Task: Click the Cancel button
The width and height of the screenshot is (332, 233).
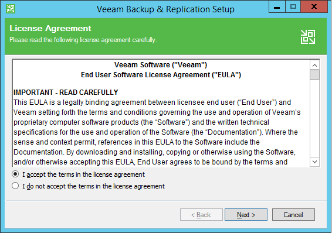Action: (x=293, y=215)
